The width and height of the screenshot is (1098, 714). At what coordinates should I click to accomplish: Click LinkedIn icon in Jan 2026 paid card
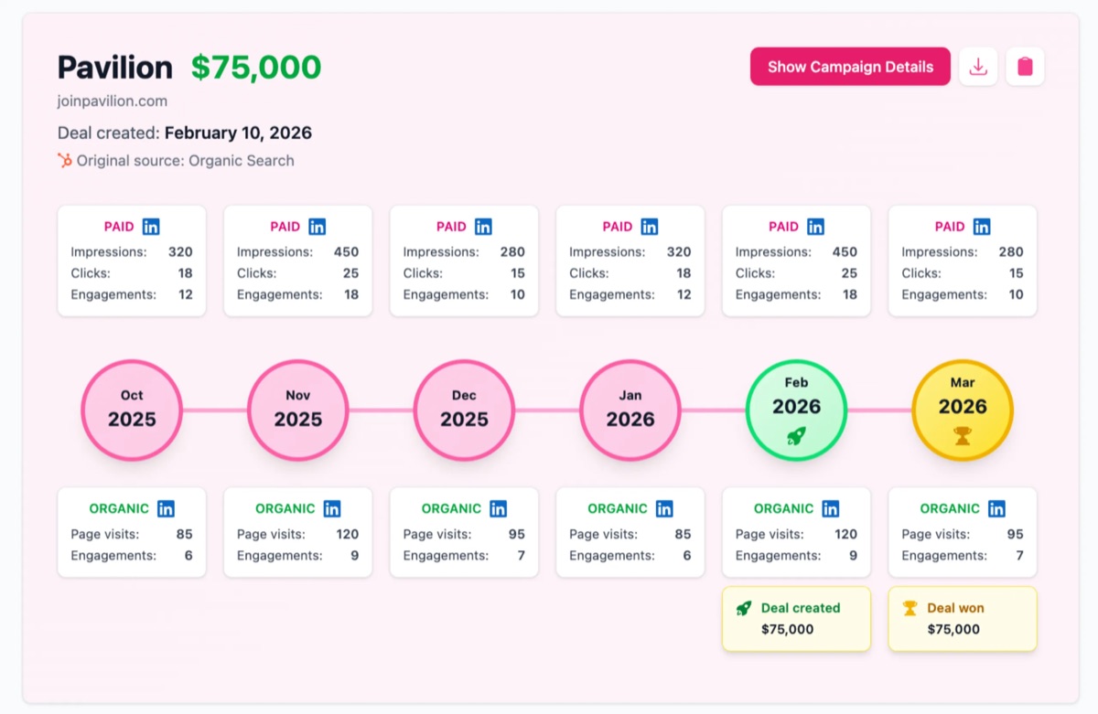click(x=650, y=227)
